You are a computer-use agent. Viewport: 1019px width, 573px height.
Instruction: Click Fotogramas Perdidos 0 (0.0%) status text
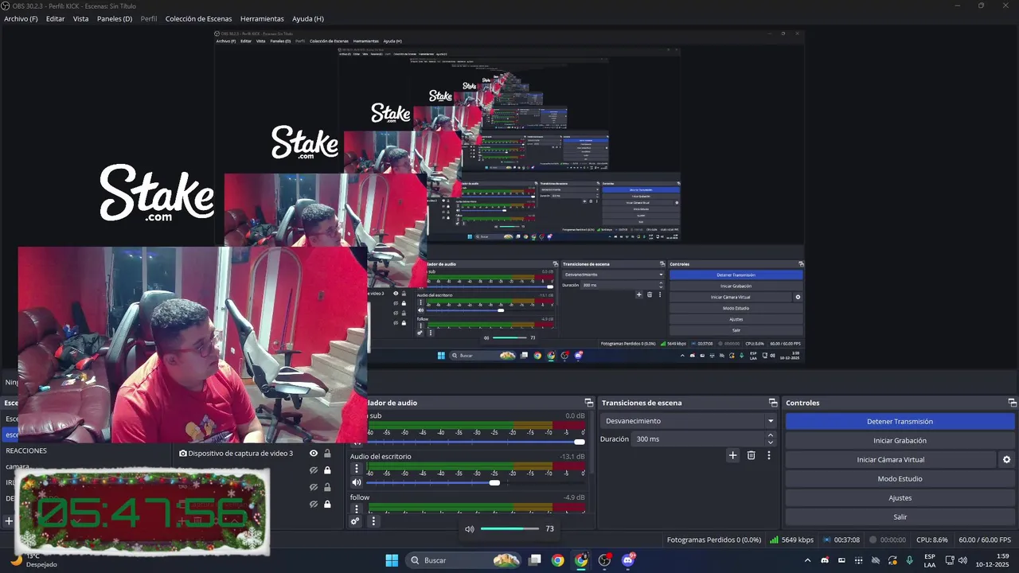click(x=714, y=540)
